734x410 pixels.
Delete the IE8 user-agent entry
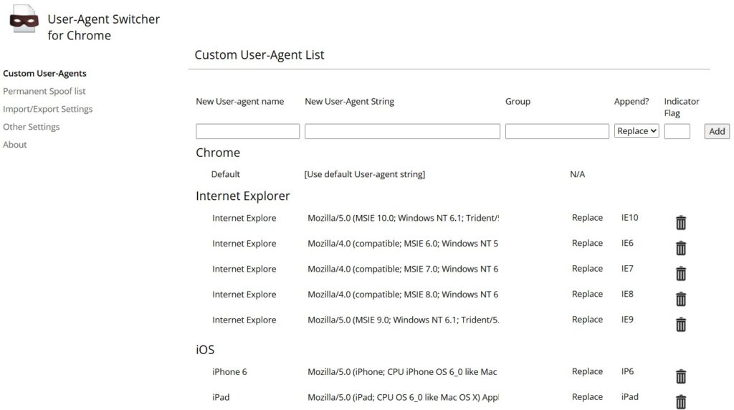coord(681,299)
